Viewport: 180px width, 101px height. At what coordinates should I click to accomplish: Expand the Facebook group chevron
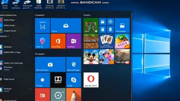click(x=30, y=89)
